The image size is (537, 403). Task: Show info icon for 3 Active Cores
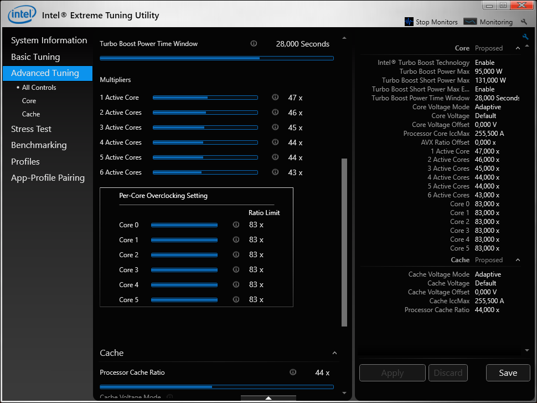pos(275,127)
